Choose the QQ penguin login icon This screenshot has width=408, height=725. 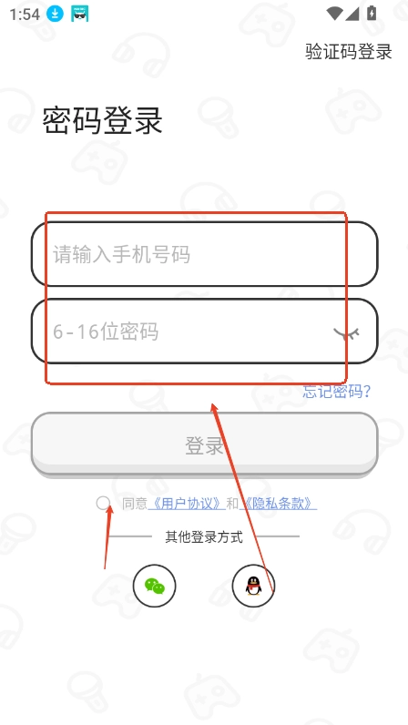point(253,586)
